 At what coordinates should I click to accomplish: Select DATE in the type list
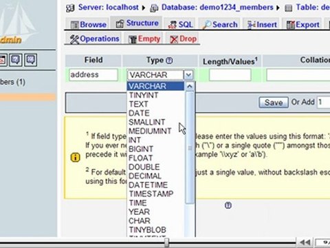155,113
